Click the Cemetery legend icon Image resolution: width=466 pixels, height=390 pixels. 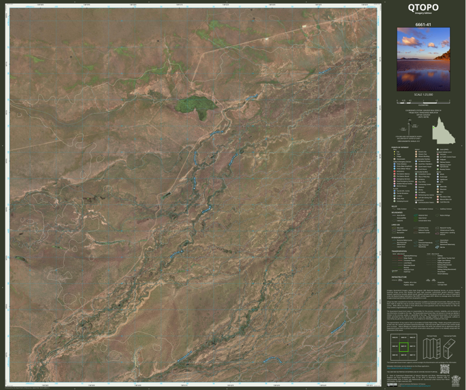point(416,180)
